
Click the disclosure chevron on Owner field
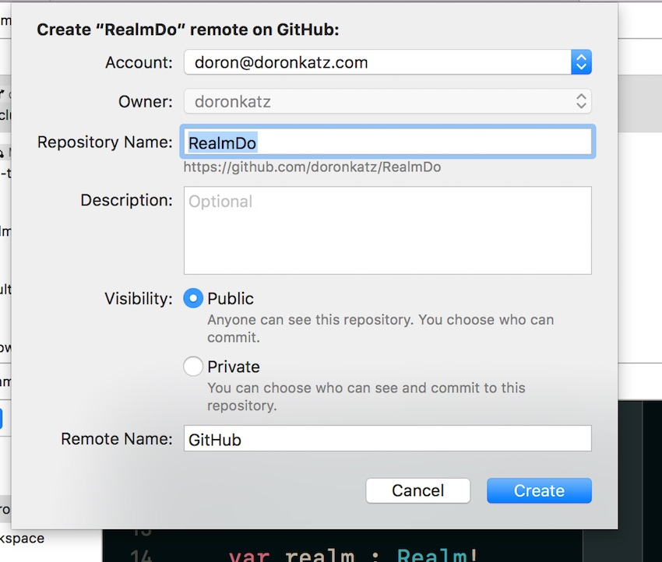(581, 101)
